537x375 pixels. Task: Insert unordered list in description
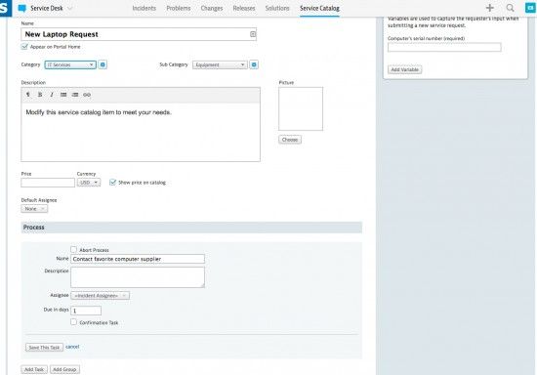[63, 95]
